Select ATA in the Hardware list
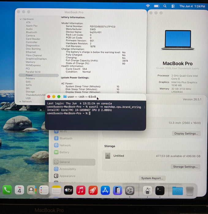The image size is (208, 214). (x=28, y=22)
